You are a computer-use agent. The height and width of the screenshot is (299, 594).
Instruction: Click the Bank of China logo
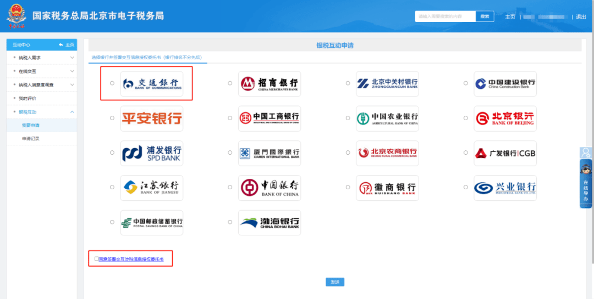click(269, 188)
